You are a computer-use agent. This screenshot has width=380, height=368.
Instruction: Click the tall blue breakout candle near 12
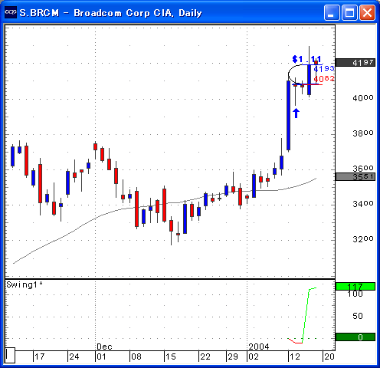[289, 115]
